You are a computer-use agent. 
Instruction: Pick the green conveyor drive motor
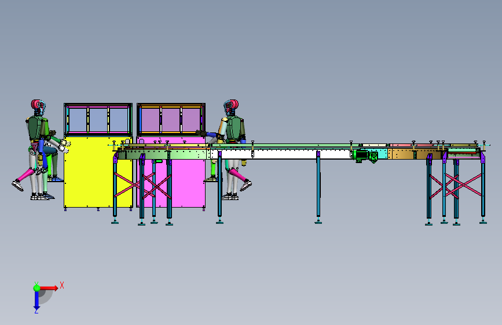365,156
